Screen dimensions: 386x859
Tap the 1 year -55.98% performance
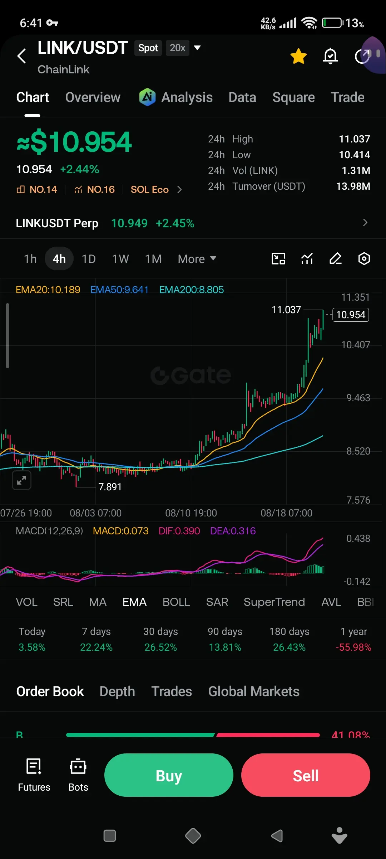[353, 639]
